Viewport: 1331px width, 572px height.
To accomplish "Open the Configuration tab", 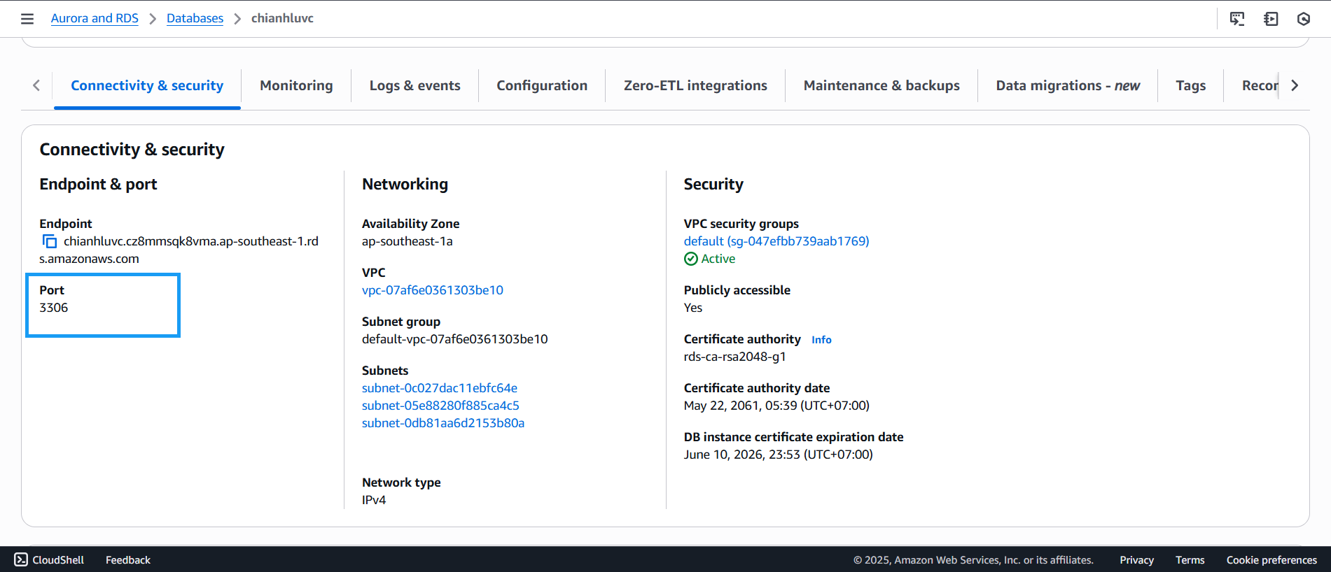I will pos(542,85).
